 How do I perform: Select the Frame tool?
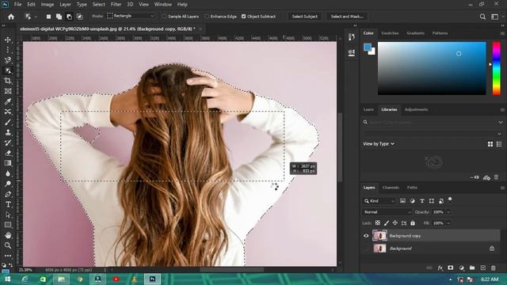coord(8,91)
